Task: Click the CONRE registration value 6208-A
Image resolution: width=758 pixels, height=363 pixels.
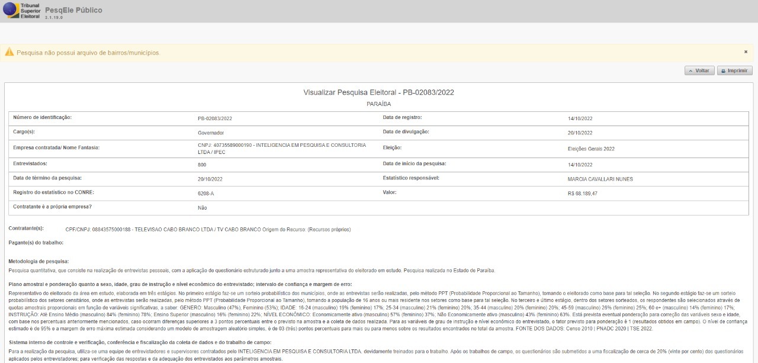Action: click(206, 193)
